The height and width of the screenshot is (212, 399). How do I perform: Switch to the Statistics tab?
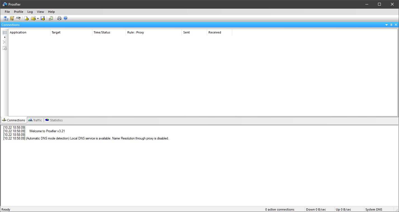pyautogui.click(x=54, y=120)
